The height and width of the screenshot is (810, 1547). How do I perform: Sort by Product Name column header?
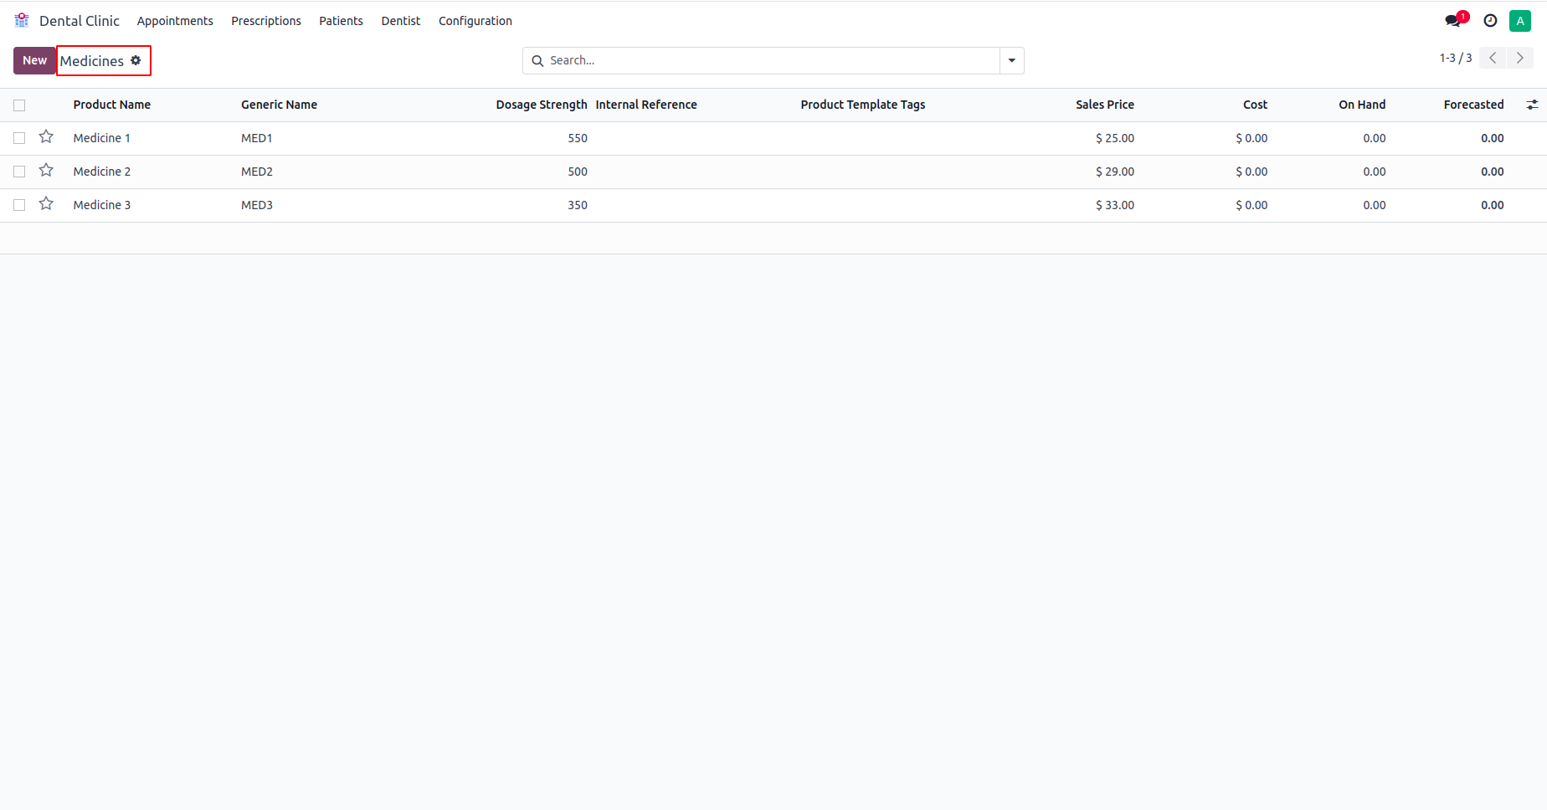[112, 105]
